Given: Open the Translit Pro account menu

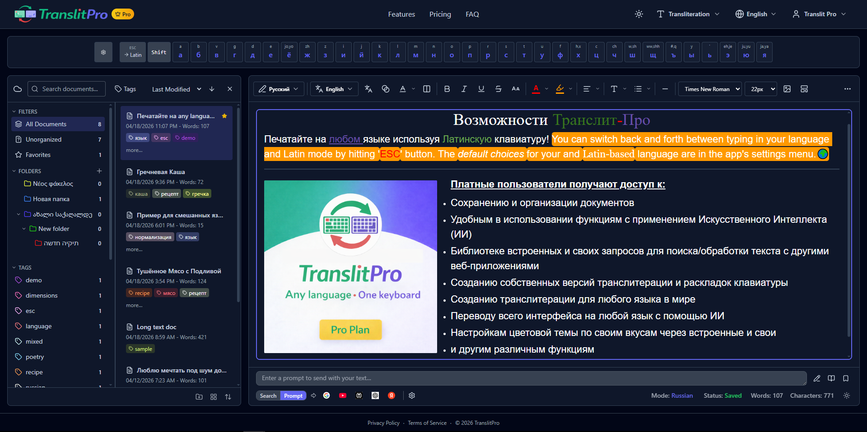Looking at the screenshot, I should (x=819, y=14).
